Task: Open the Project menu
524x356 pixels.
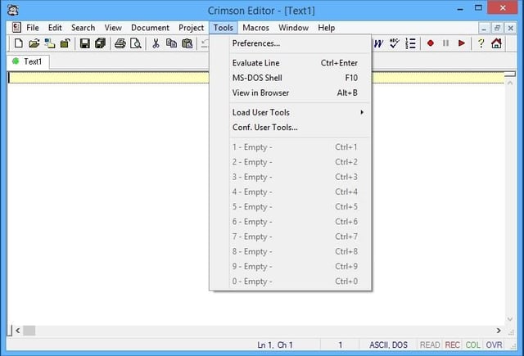Action: click(x=191, y=28)
